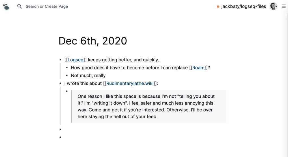
Task: Type in Search or Create Page field
Action: tap(47, 6)
